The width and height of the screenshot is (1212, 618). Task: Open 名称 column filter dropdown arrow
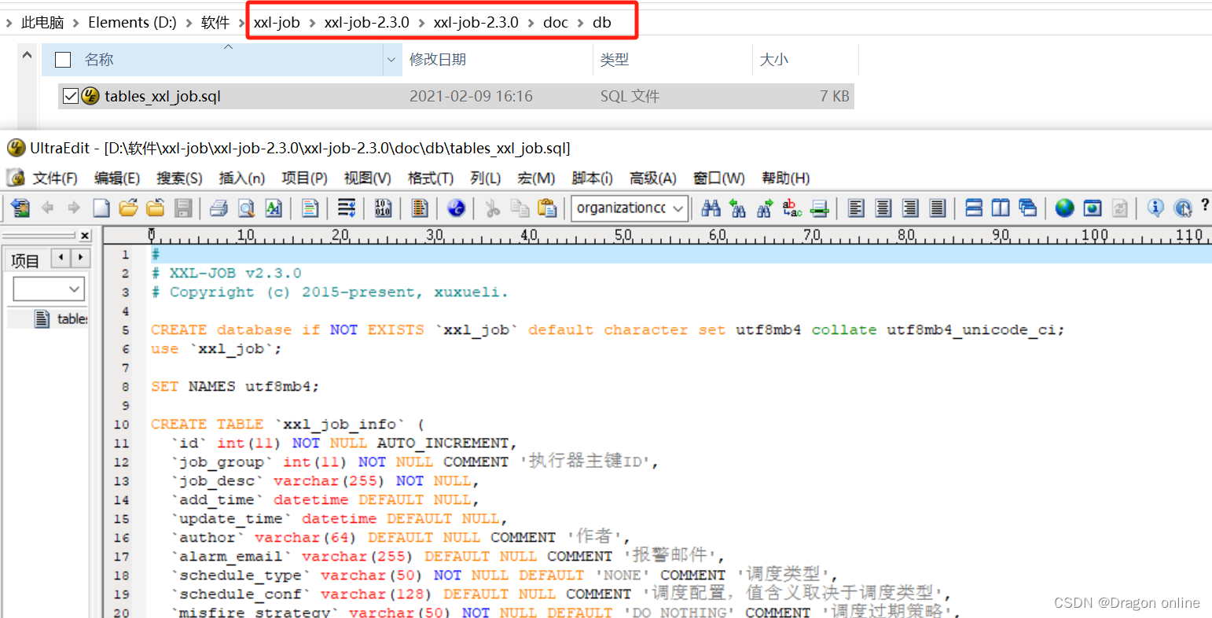391,60
